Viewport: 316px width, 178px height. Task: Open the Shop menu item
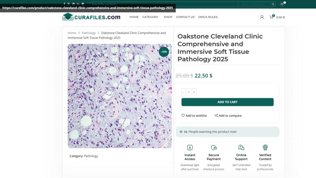point(168,17)
